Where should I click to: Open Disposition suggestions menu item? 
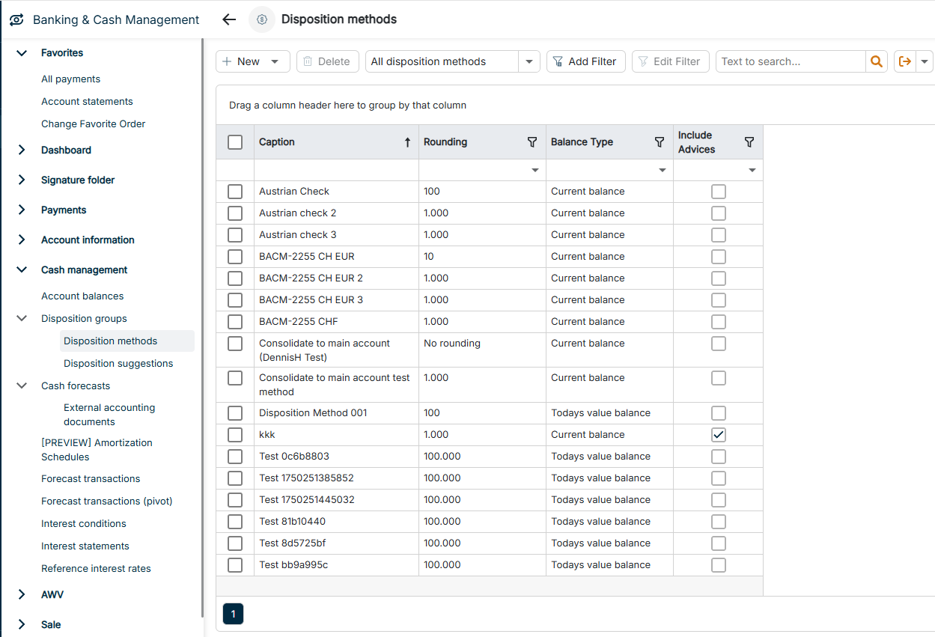click(118, 364)
